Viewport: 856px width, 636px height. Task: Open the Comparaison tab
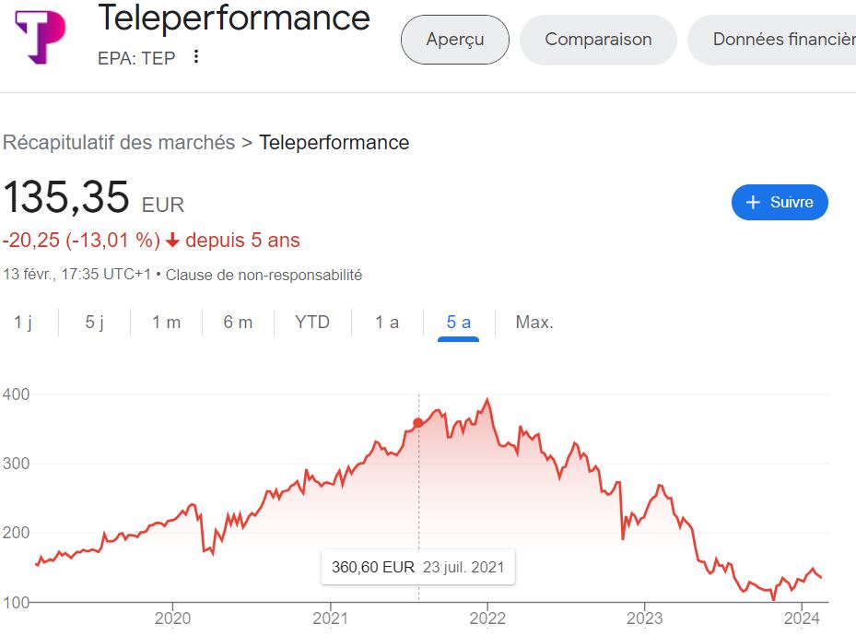click(598, 40)
